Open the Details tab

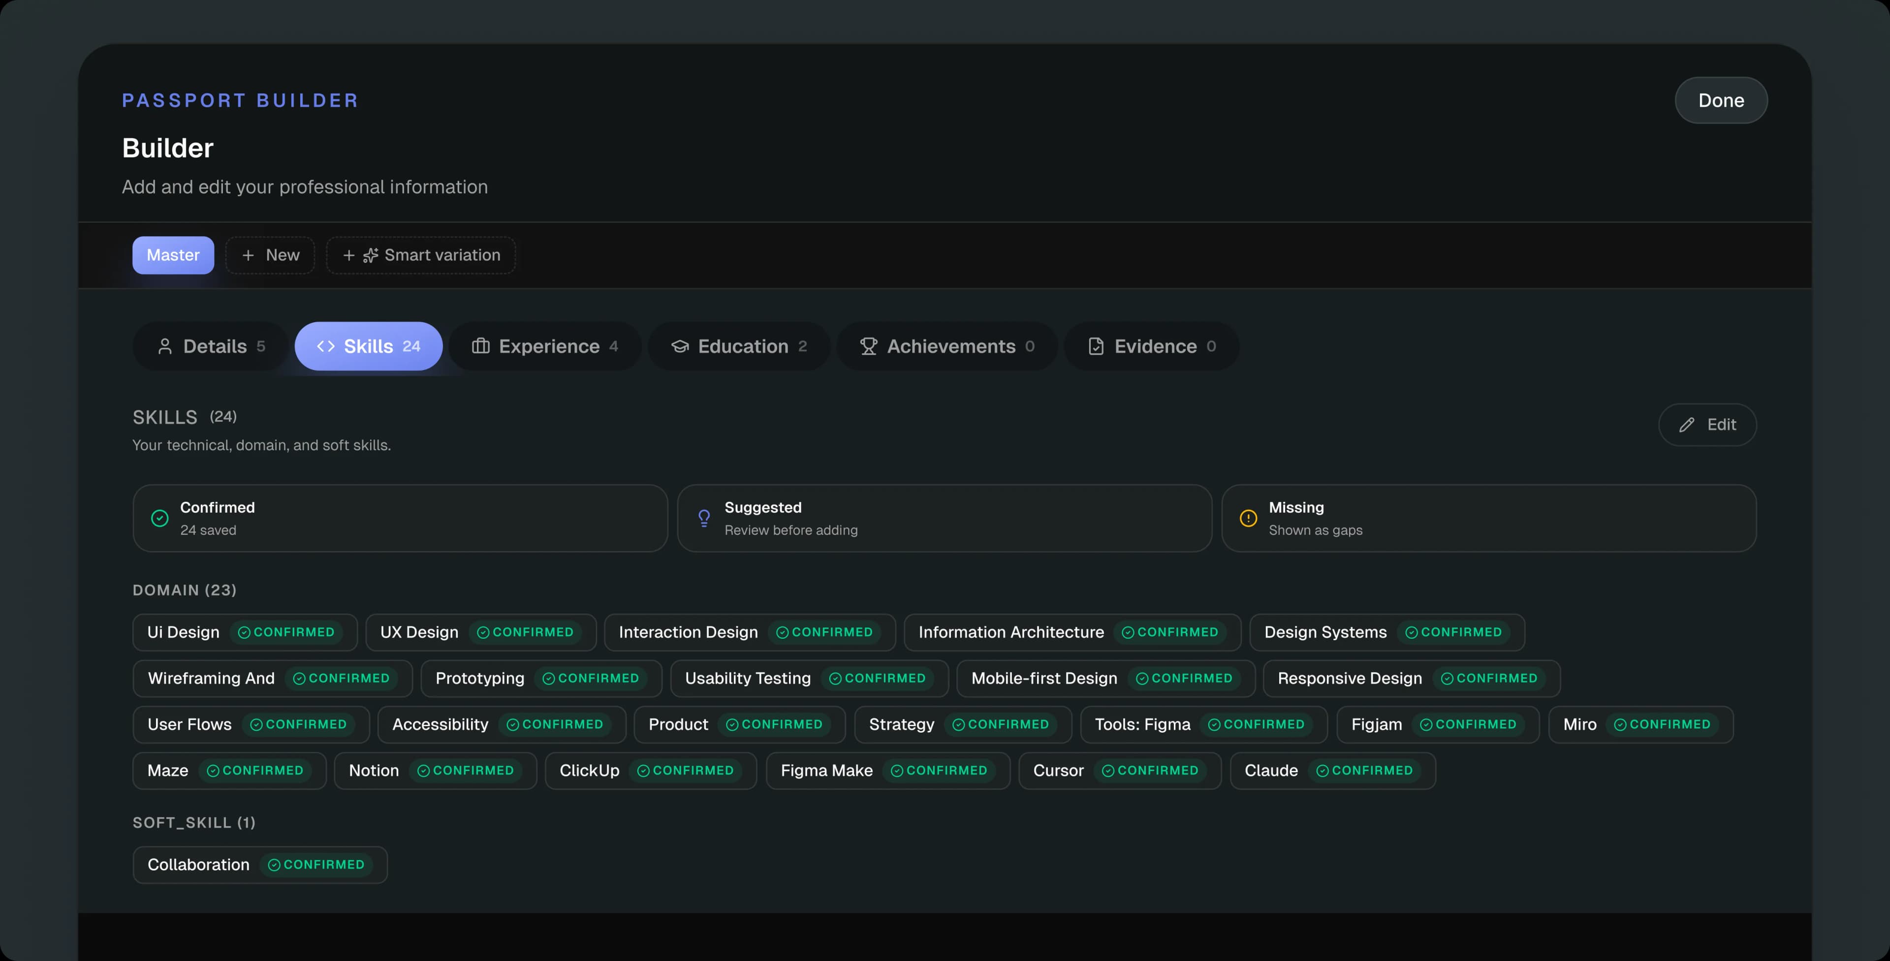pyautogui.click(x=211, y=346)
